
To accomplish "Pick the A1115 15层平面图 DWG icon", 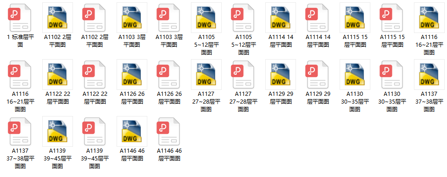I will (x=355, y=18).
